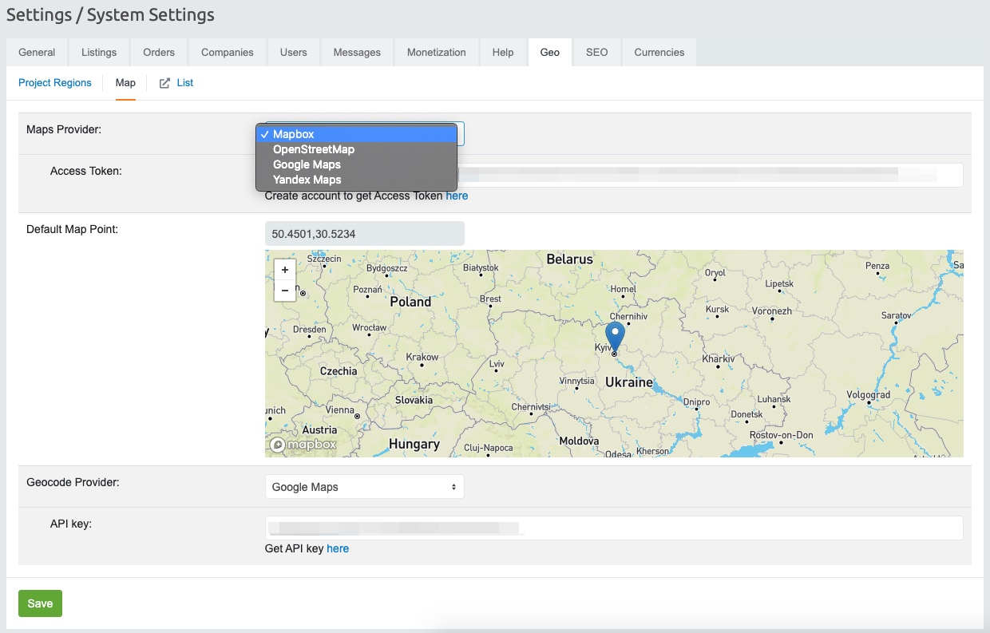Open the external link icon next to List
Screen dimensions: 990x633
point(164,83)
